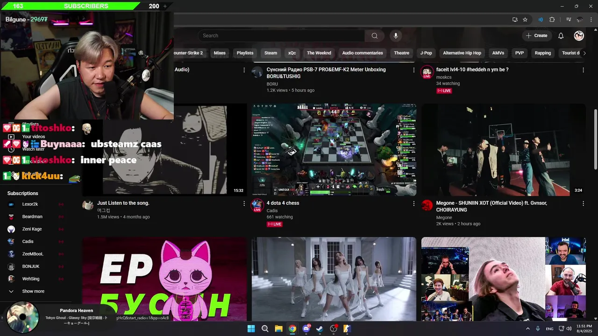Select the Theatre filter chip

[401, 53]
